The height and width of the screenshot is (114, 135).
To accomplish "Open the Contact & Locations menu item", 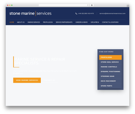I will click(110, 22).
